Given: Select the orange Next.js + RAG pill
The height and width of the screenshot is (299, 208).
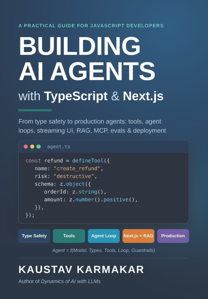Looking at the screenshot, I should (x=138, y=236).
